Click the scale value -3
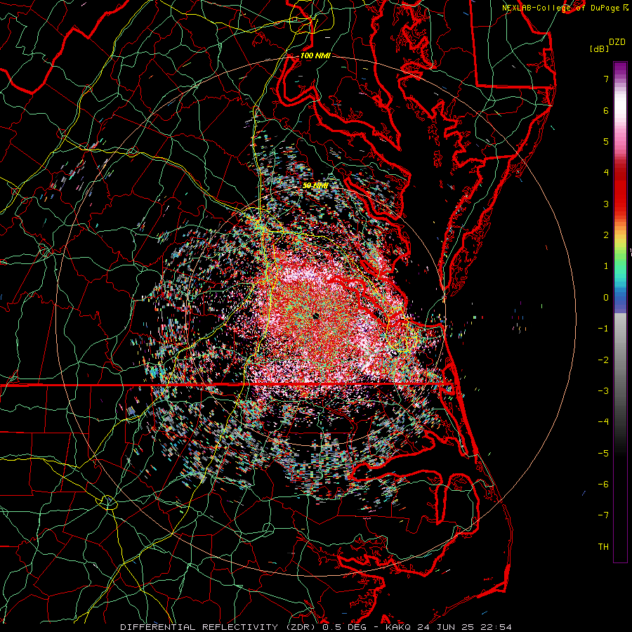Image resolution: width=632 pixels, height=632 pixels. coord(603,391)
